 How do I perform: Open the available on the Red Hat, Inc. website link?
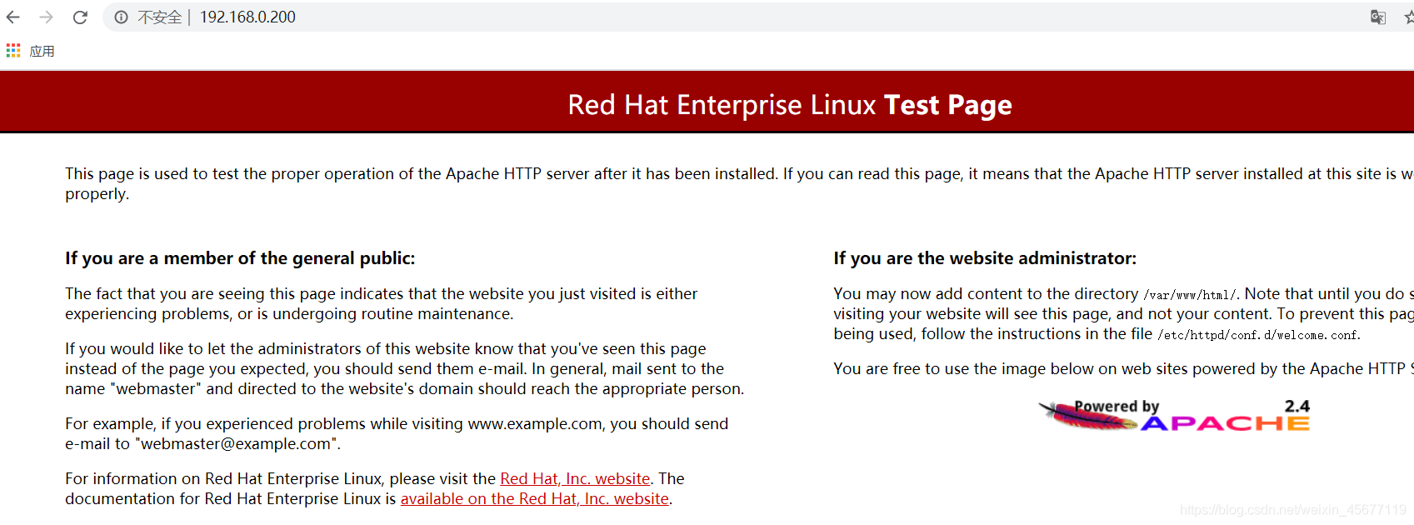click(535, 498)
